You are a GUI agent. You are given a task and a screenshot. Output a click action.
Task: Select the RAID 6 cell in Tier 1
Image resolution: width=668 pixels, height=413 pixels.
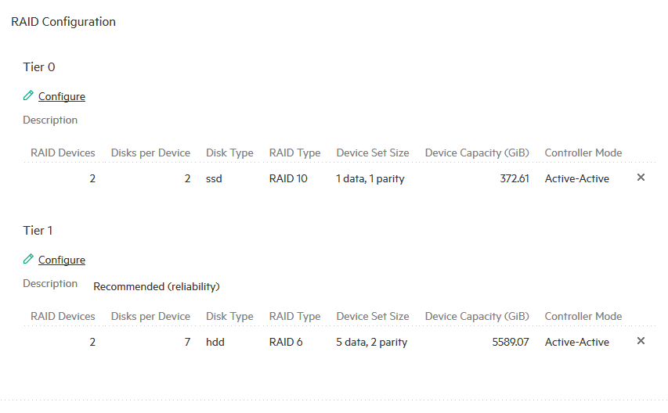(x=286, y=342)
